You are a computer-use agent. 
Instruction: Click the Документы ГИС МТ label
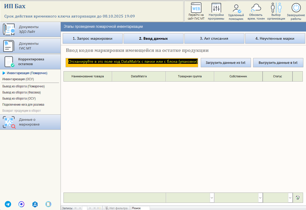(29, 46)
